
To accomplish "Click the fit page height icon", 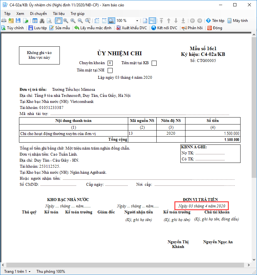I will pyautogui.click(x=97, y=21).
